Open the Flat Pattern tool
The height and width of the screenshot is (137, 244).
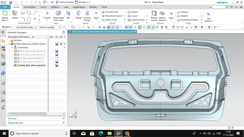pos(209,17)
